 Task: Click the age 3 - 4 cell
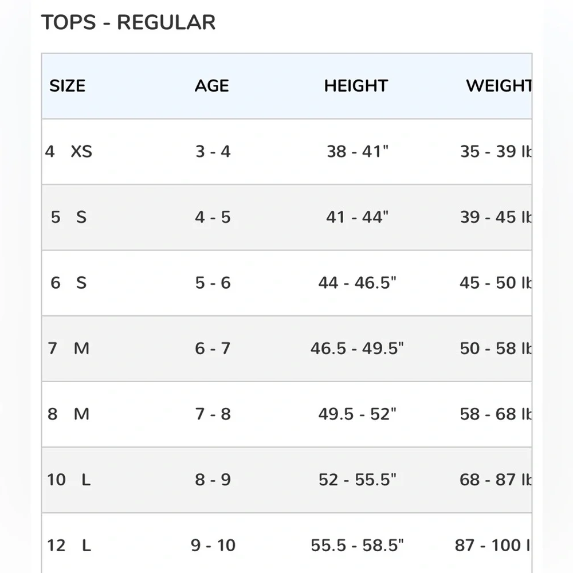click(x=213, y=151)
